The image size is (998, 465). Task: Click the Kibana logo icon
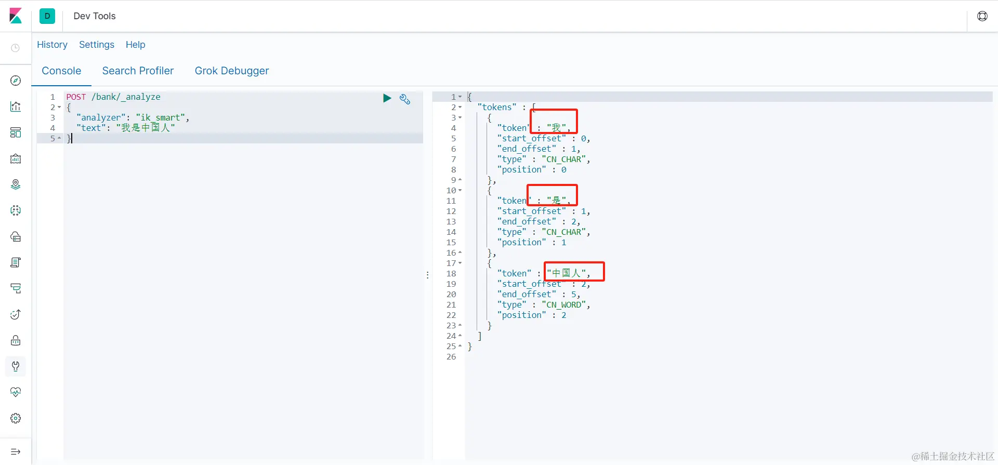[x=16, y=16]
